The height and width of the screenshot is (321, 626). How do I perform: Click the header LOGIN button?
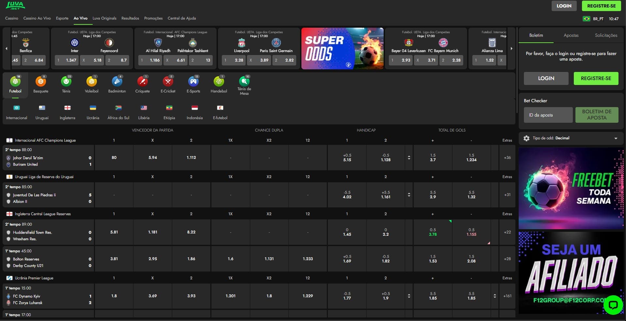[564, 6]
